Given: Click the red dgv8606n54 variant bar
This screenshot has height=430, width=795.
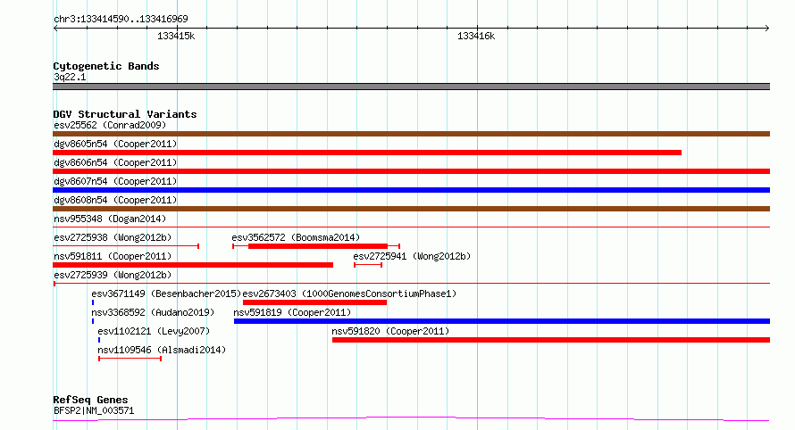Looking at the screenshot, I should click(x=411, y=171).
